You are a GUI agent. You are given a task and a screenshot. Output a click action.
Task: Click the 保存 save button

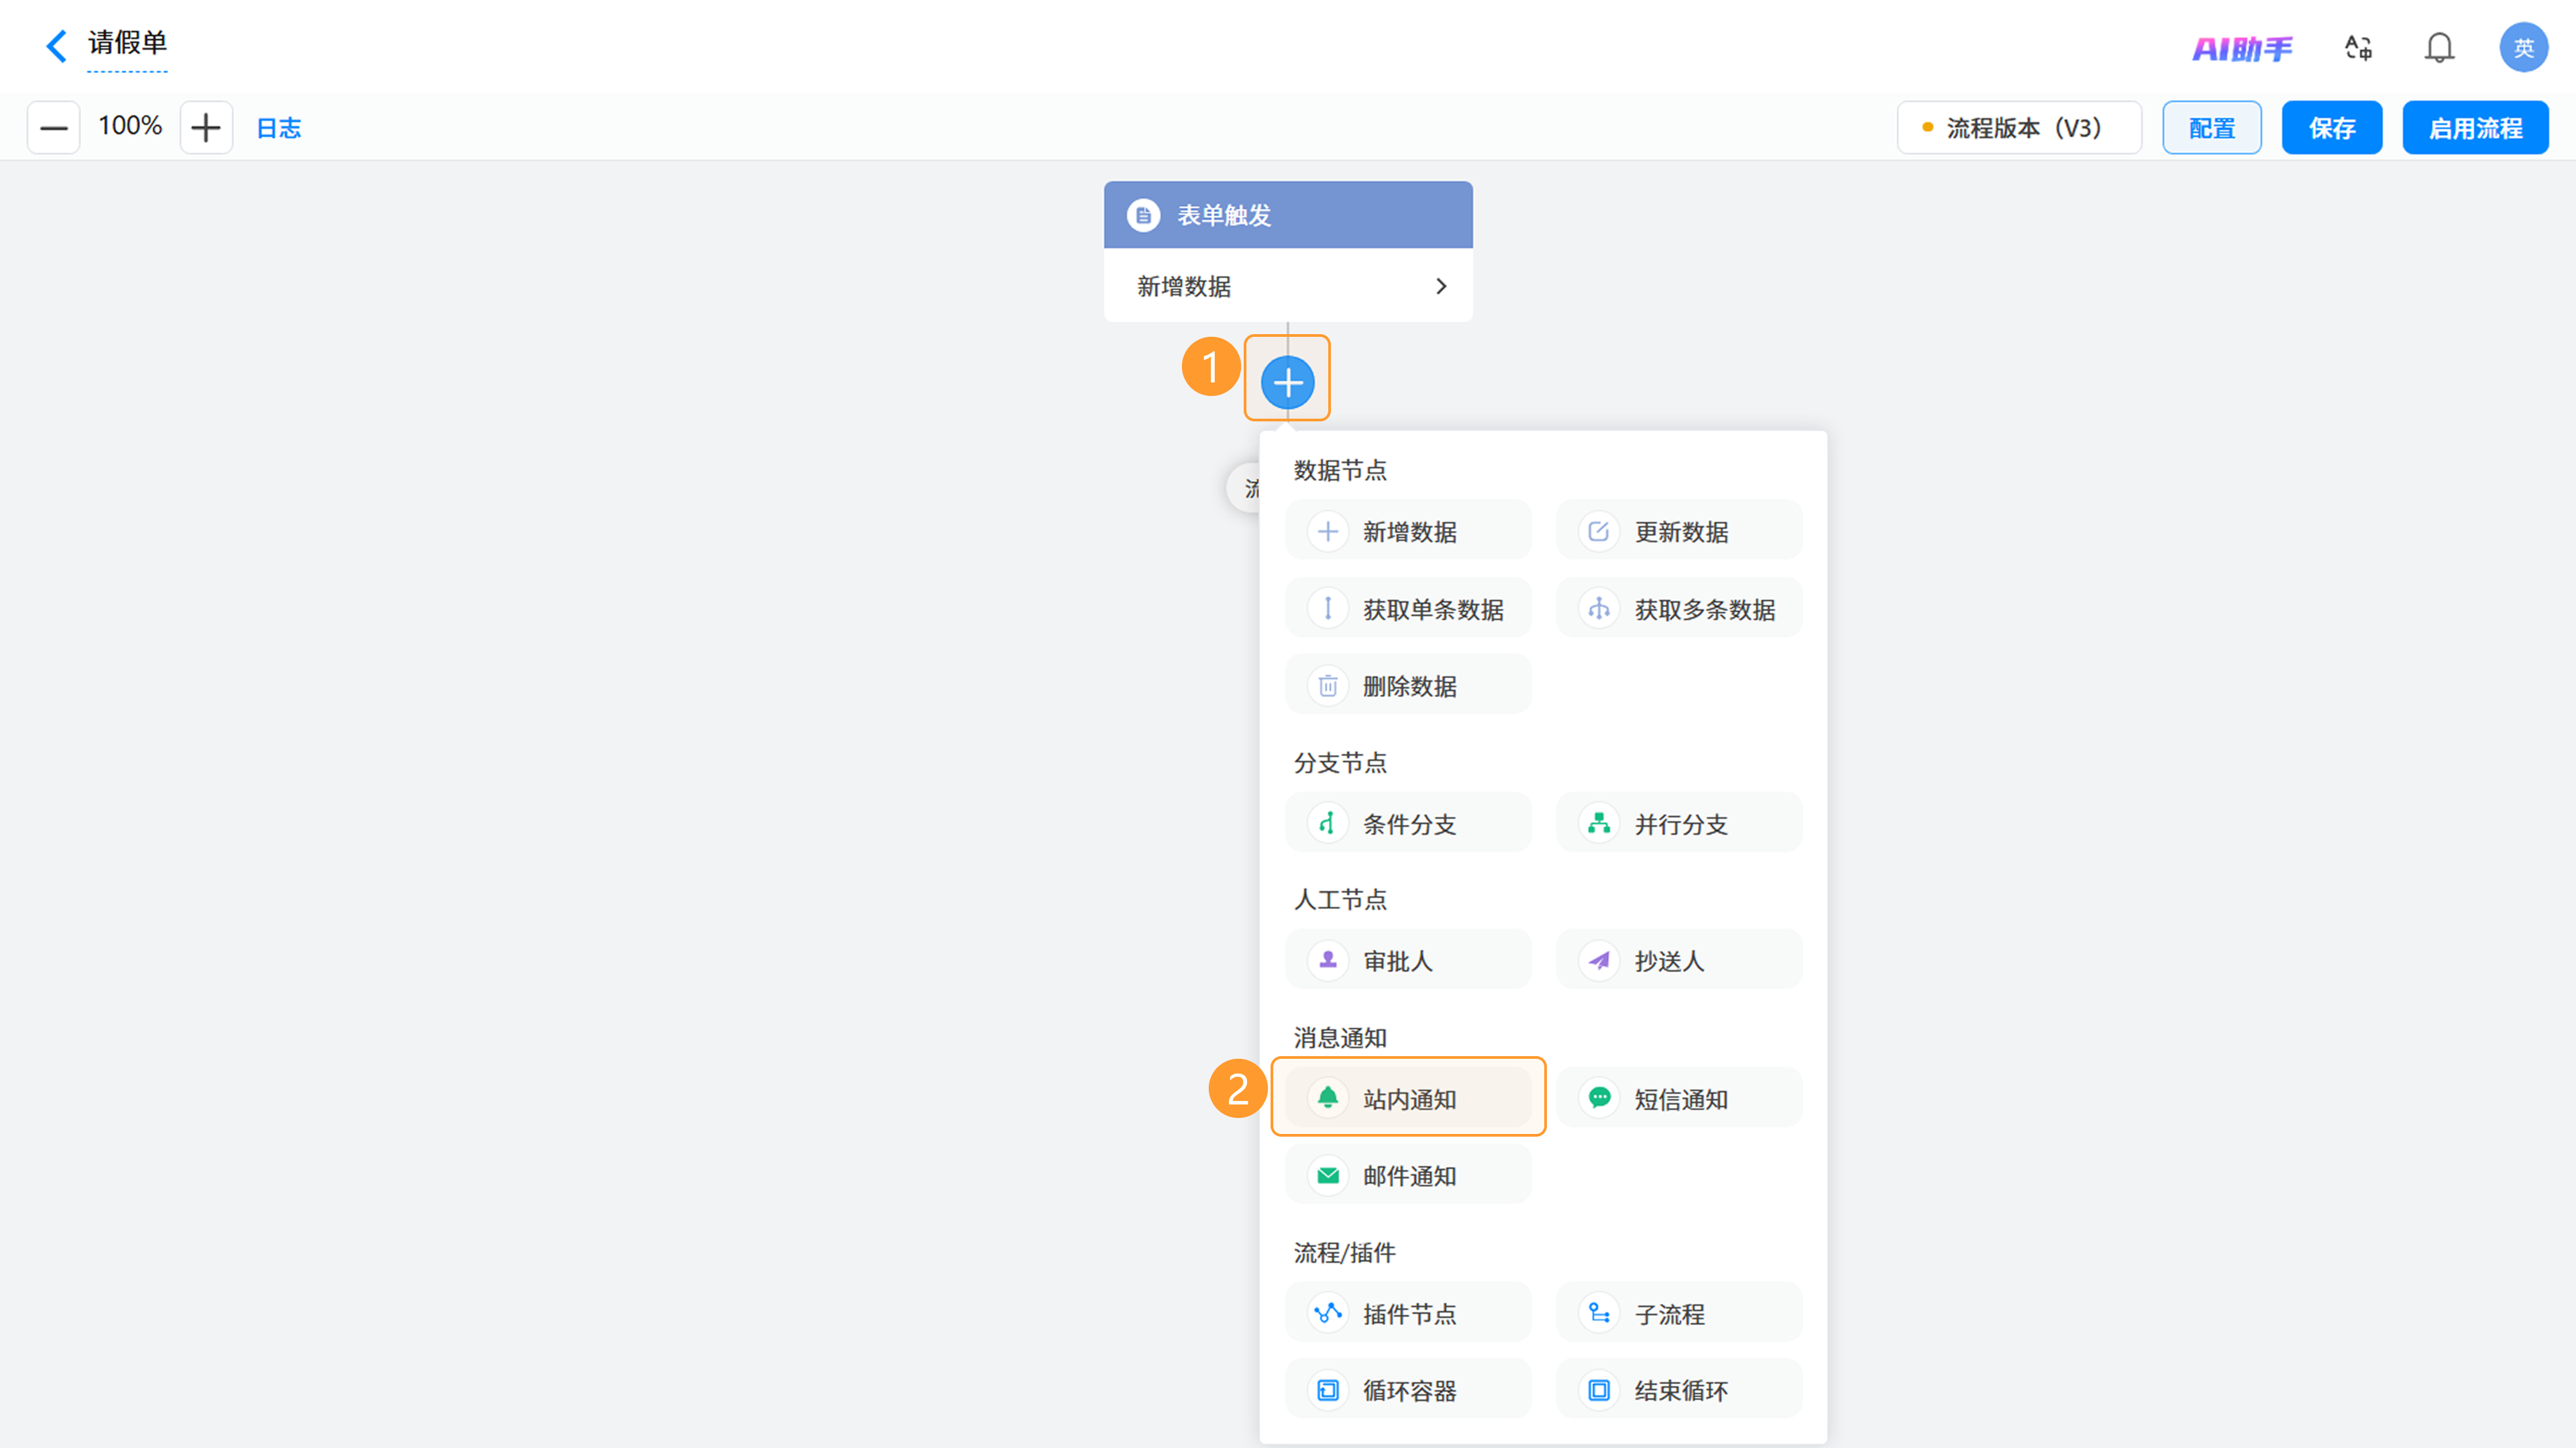2331,128
